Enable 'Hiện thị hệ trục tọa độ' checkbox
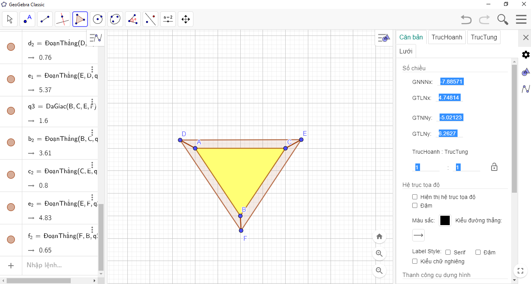The image size is (531, 284). click(x=415, y=197)
